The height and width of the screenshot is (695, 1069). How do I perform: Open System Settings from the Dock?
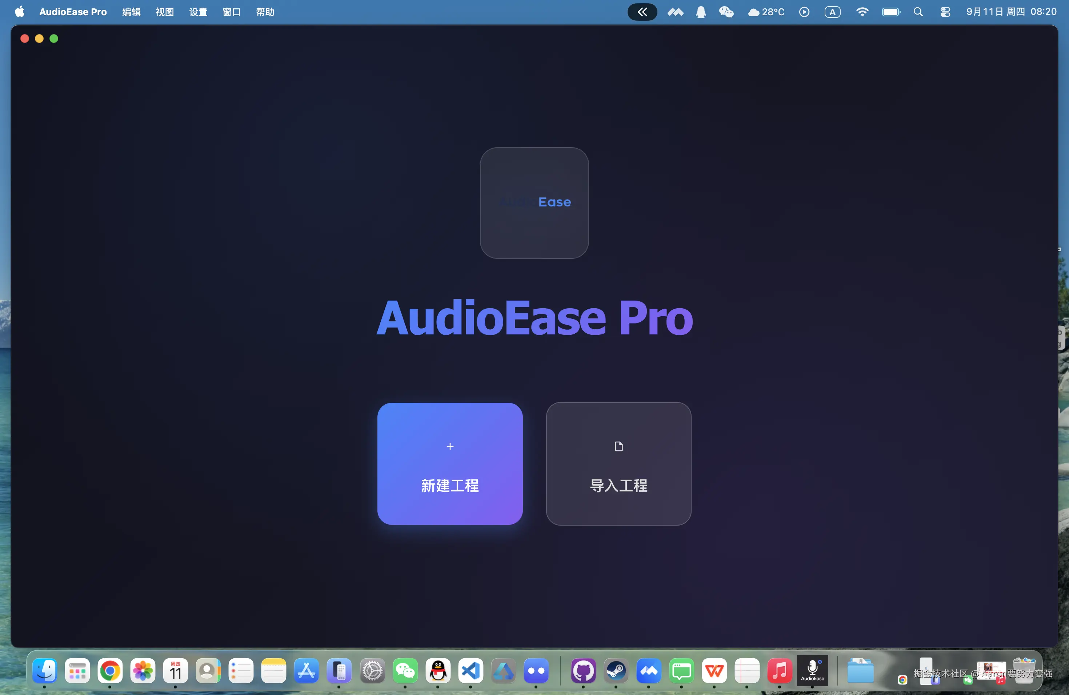click(x=372, y=671)
